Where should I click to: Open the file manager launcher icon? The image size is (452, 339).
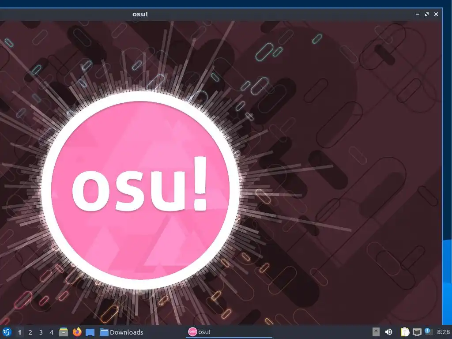64,332
